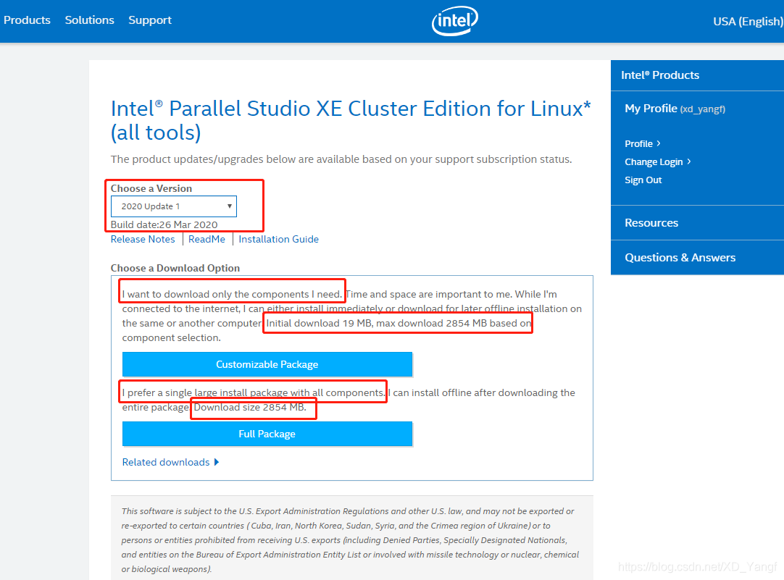Screen dimensions: 784x580
Task: Open the Support menu
Action: click(150, 20)
